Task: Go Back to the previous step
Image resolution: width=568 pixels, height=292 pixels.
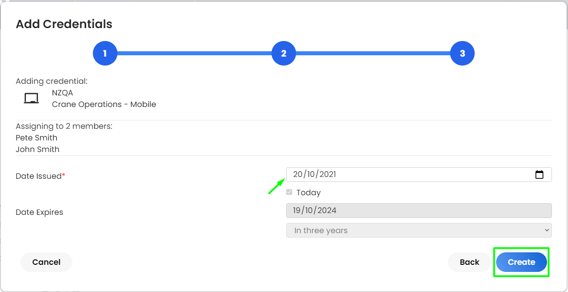Action: (x=470, y=262)
